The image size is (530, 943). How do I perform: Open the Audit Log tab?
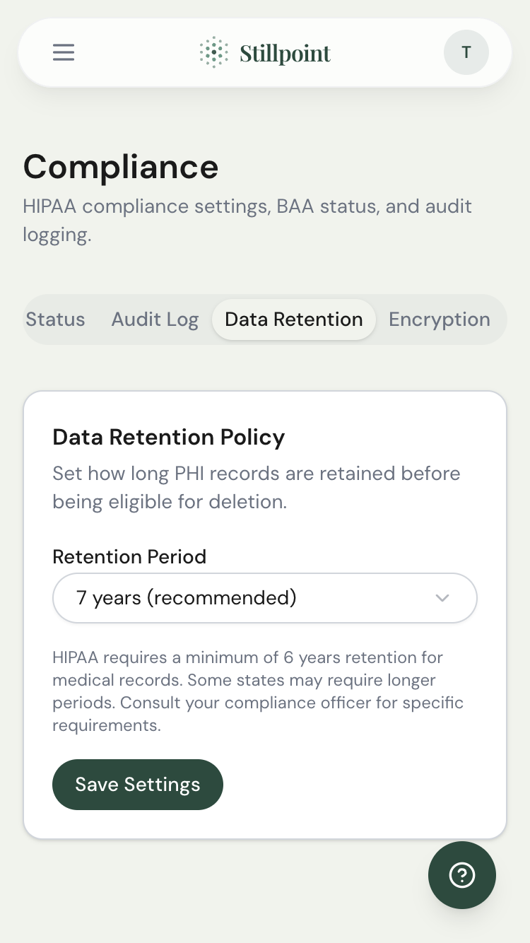click(x=155, y=320)
